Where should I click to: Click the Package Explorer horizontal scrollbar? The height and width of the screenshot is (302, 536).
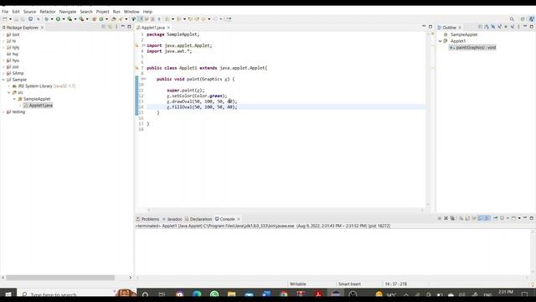[x=60, y=278]
